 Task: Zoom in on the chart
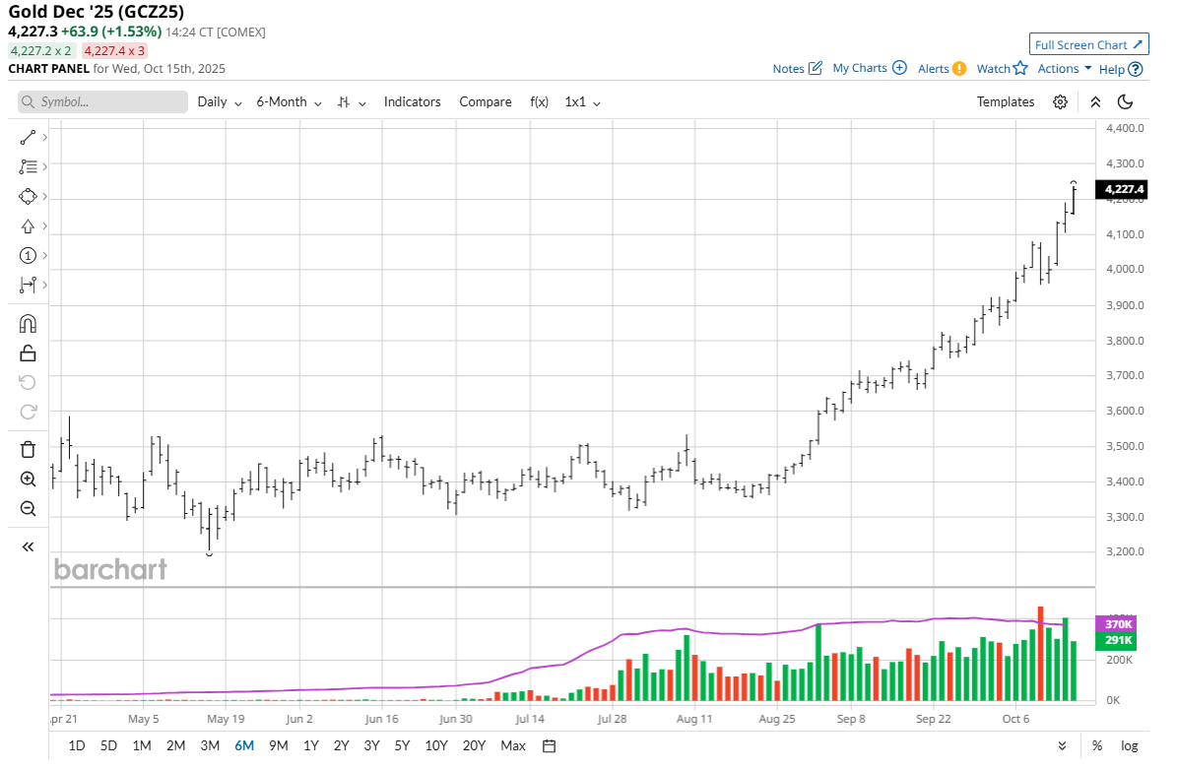28,479
